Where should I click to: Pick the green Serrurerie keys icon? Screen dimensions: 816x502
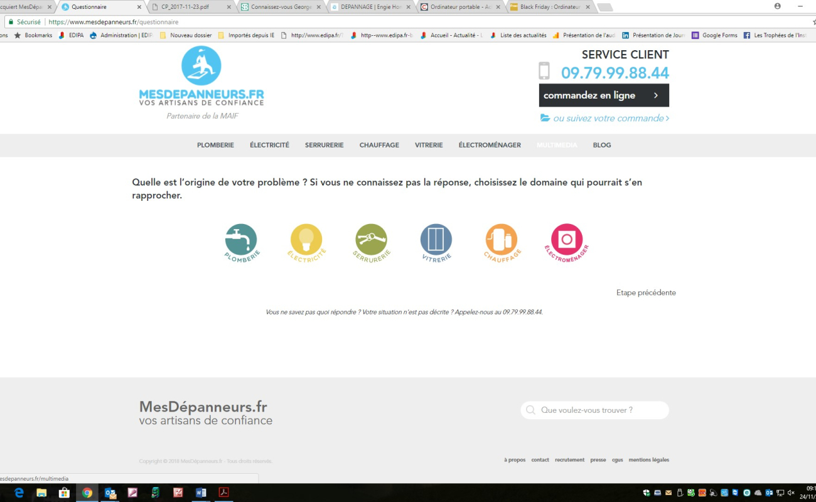point(371,243)
